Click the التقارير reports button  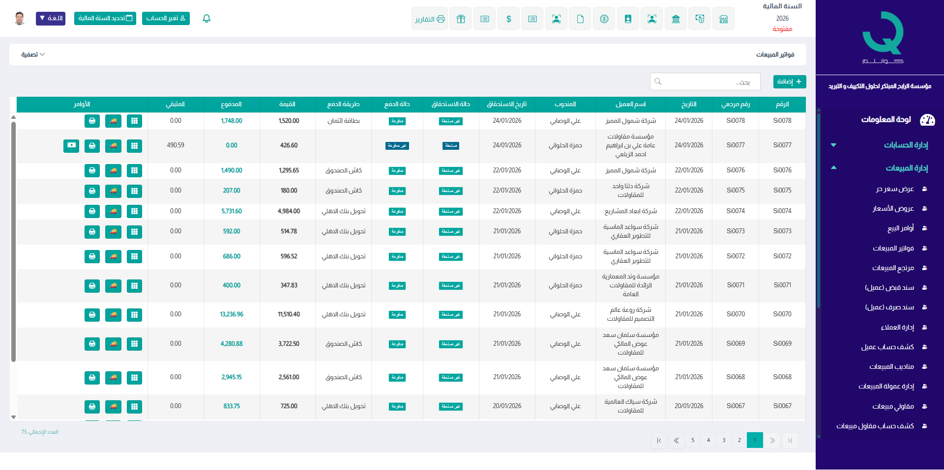click(x=430, y=19)
